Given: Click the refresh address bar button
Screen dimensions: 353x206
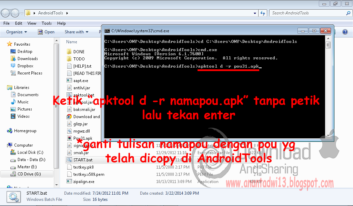Looking at the screenshot, I should pyautogui.click(x=262, y=13).
